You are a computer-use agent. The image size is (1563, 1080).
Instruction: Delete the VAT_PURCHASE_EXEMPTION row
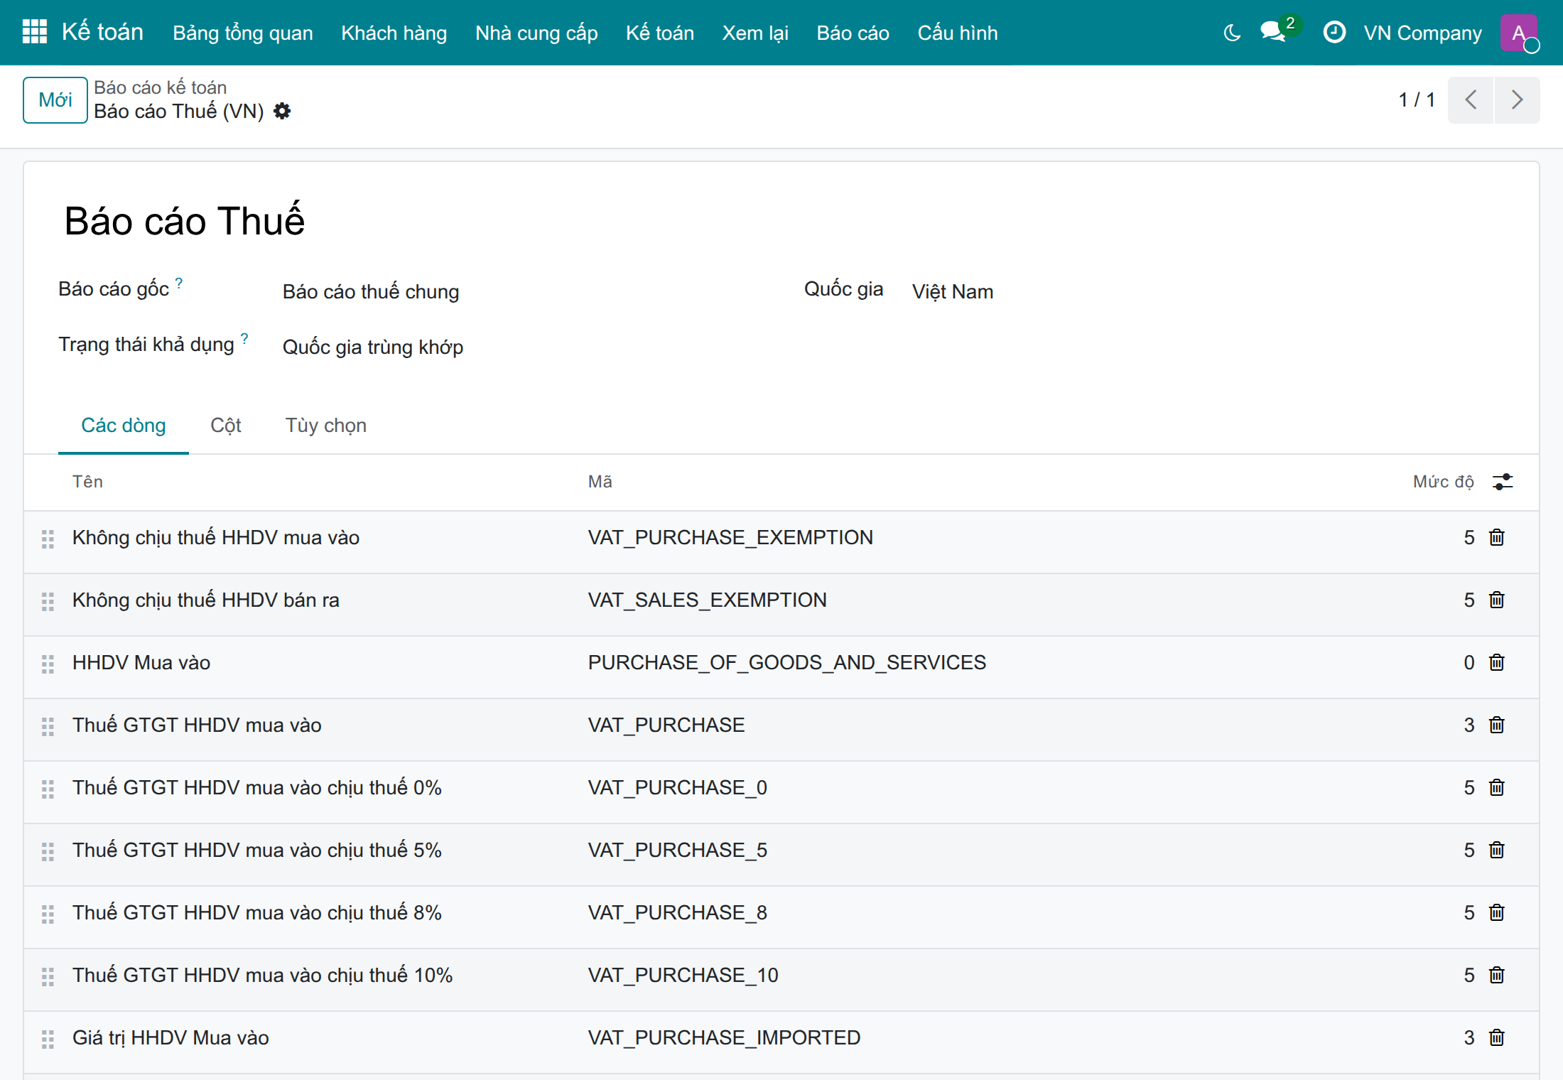(x=1497, y=538)
